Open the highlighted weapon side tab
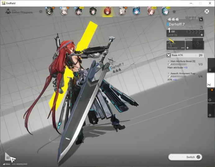 point(211,80)
